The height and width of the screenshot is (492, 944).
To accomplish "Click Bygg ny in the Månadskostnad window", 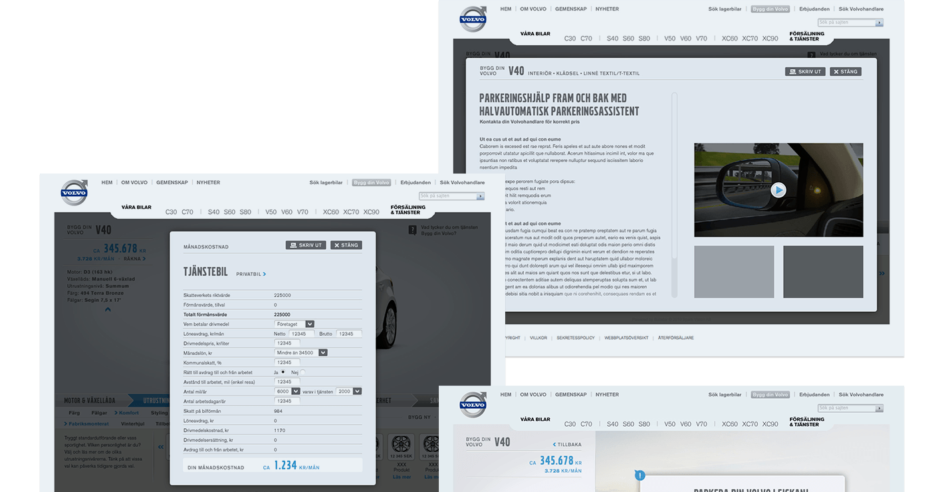I will click(419, 417).
